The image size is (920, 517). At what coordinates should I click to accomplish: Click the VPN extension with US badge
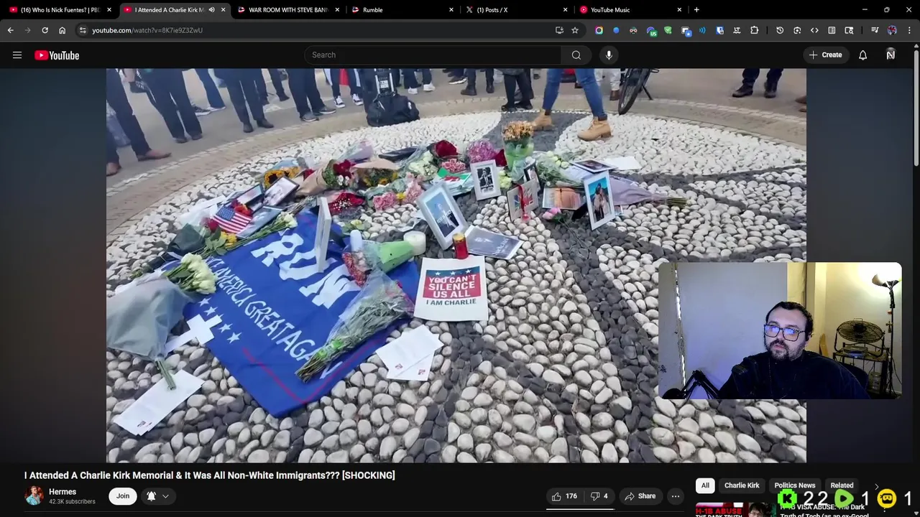pyautogui.click(x=651, y=31)
